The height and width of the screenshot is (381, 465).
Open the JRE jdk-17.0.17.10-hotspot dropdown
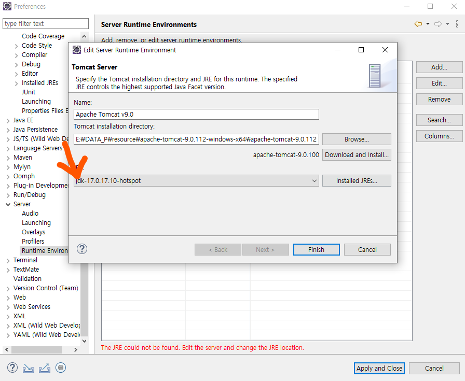tap(196, 181)
